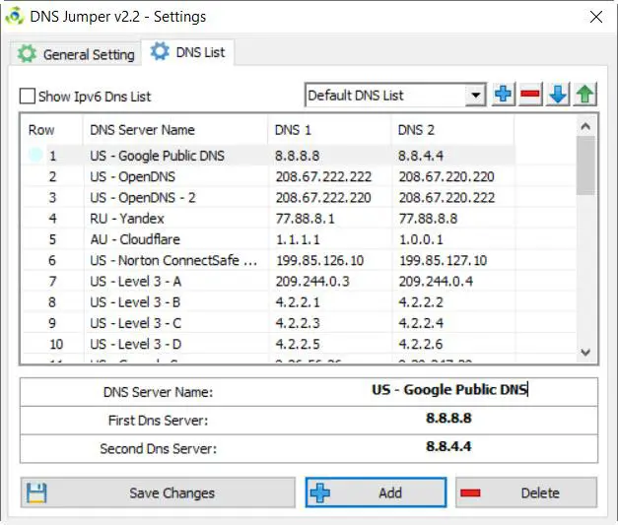618x525 pixels.
Task: Click the Add button
Action: 376,492
